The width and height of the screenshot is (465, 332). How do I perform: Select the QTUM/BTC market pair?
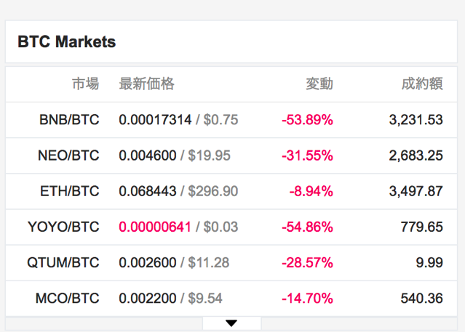click(x=63, y=263)
